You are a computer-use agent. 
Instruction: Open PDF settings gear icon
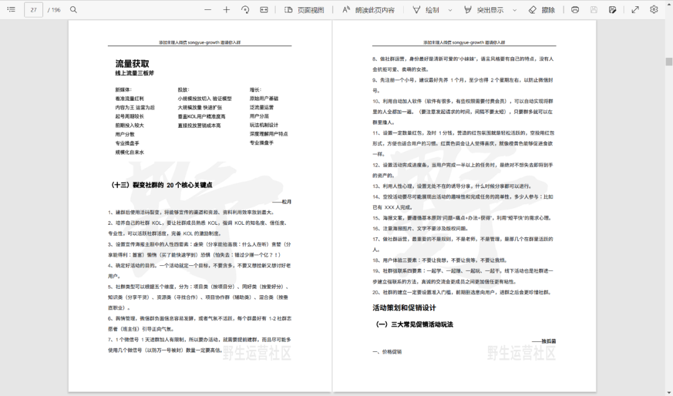(x=654, y=9)
